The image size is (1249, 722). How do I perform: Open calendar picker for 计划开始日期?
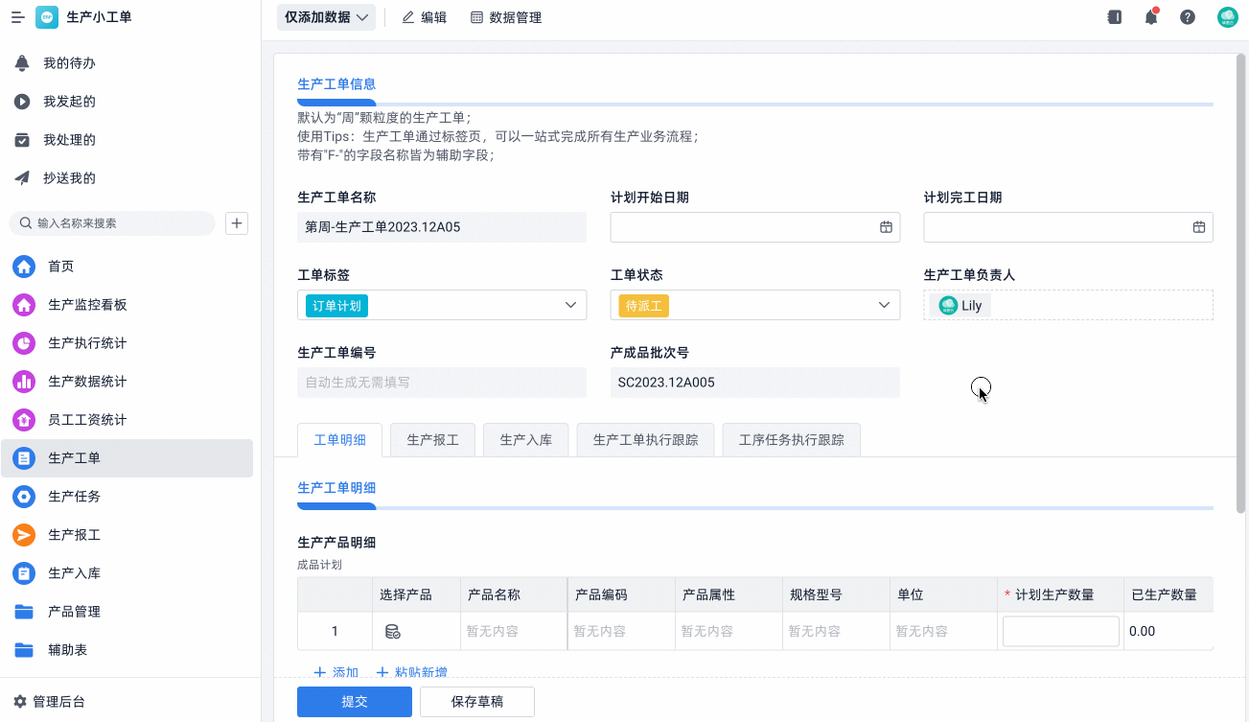tap(886, 227)
